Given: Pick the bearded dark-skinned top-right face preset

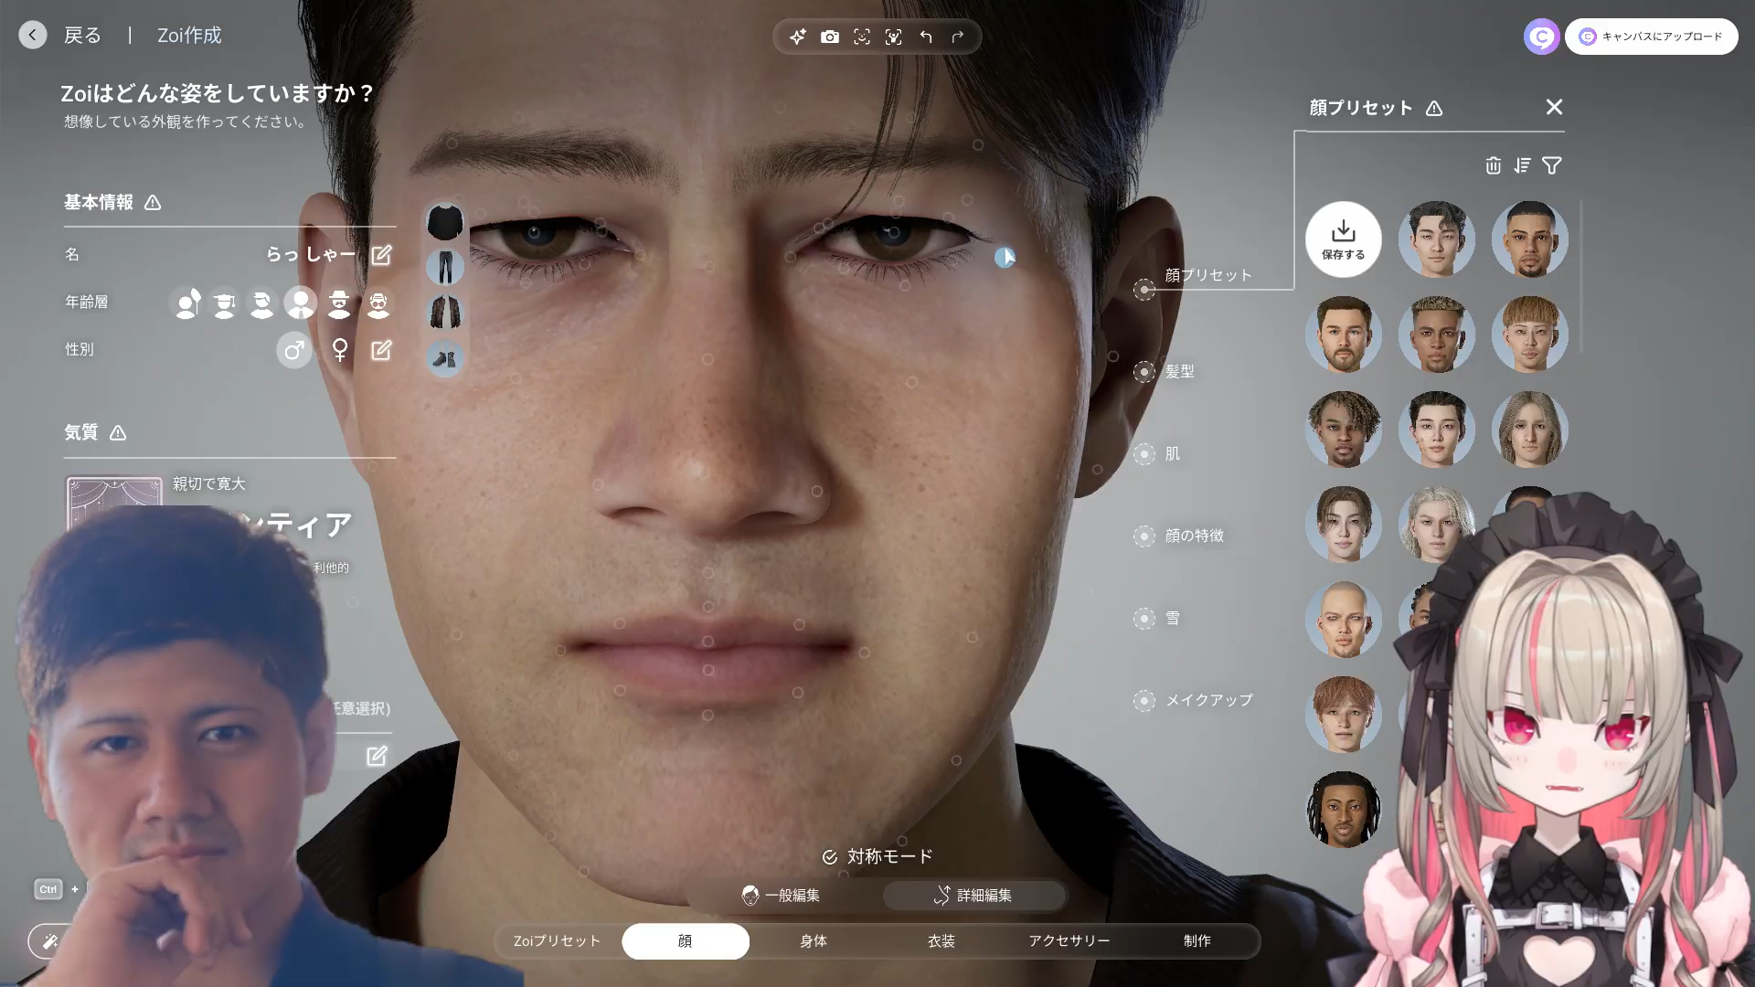Looking at the screenshot, I should pyautogui.click(x=1530, y=239).
